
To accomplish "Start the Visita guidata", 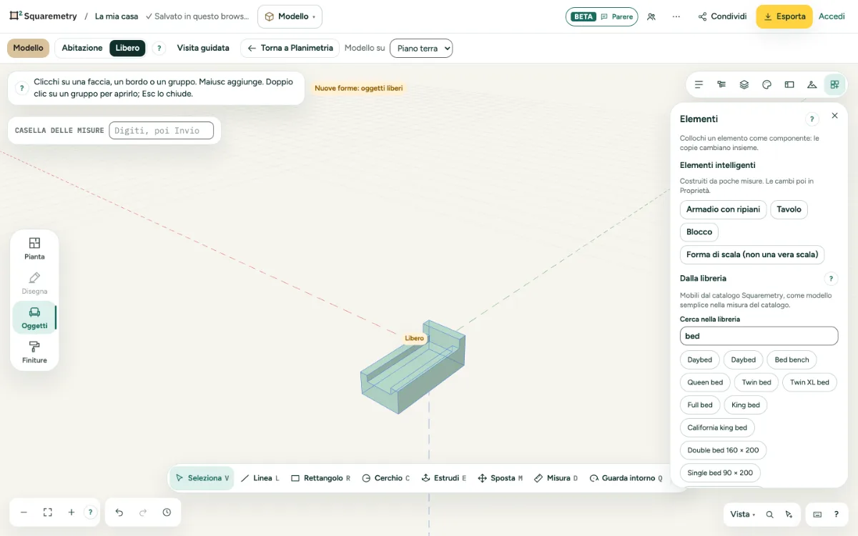I will pyautogui.click(x=203, y=48).
